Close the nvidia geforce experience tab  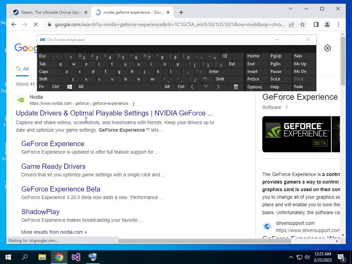click(x=168, y=13)
